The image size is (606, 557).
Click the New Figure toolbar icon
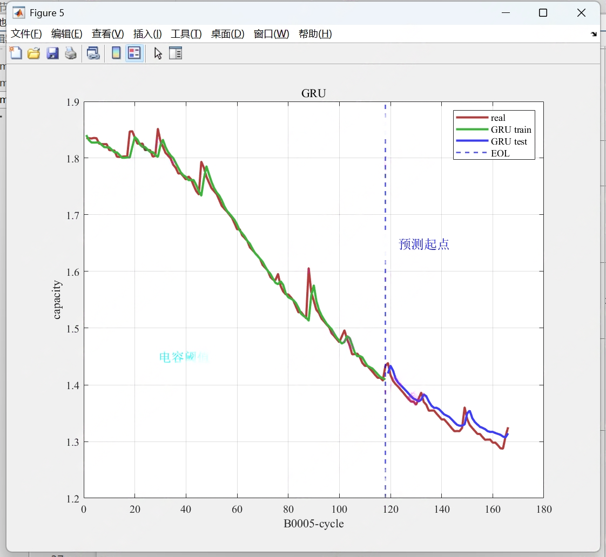(16, 53)
